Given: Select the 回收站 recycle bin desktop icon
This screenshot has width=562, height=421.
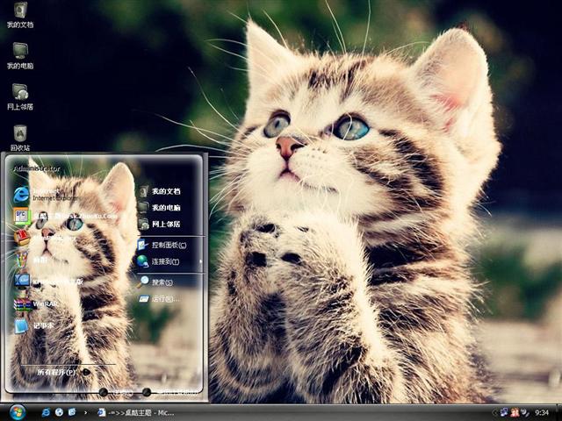Looking at the screenshot, I should 20,138.
